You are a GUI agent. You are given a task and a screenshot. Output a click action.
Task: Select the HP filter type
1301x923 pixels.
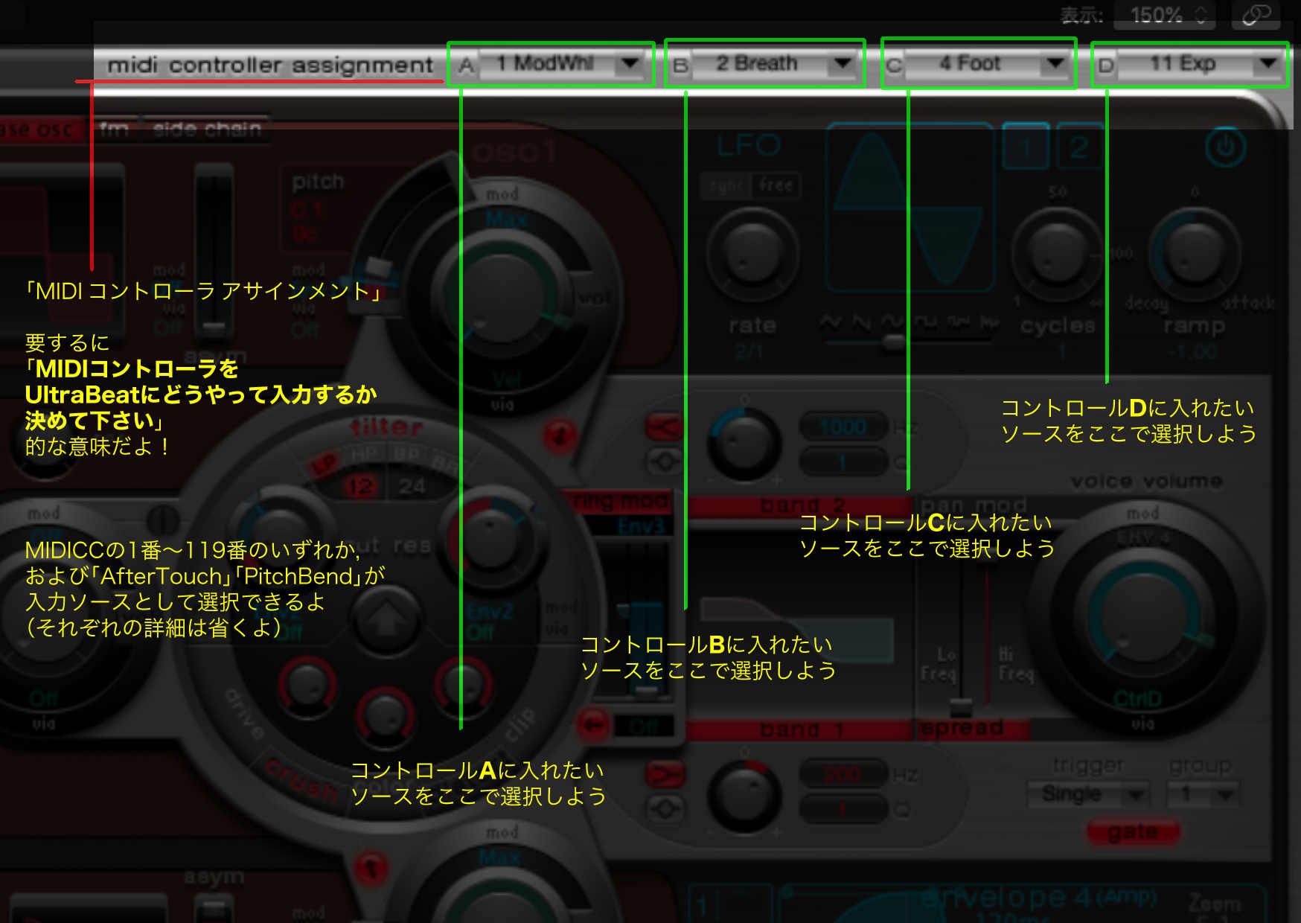(x=365, y=454)
